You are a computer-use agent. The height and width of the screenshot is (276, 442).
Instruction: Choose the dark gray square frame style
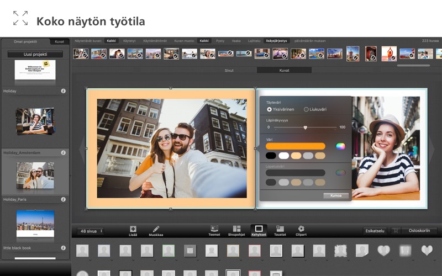coord(190,251)
